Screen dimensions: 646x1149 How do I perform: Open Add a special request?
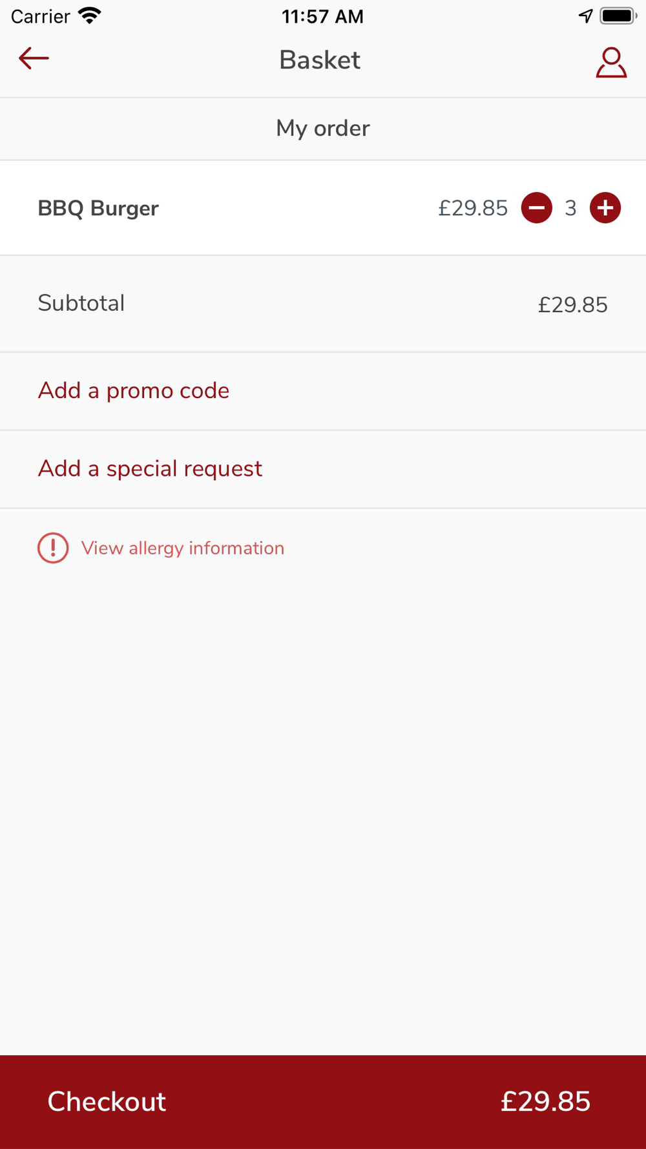(x=150, y=469)
